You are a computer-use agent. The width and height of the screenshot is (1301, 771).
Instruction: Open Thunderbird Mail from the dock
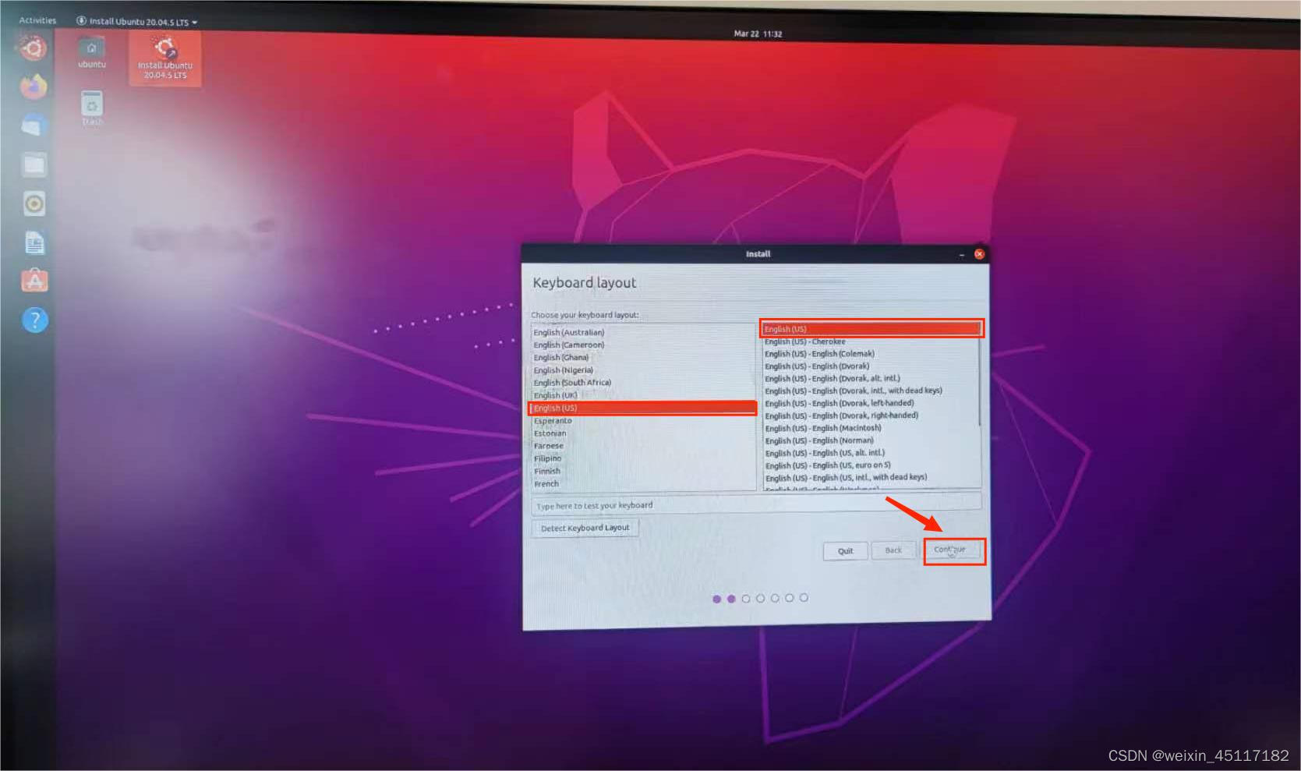pos(34,126)
